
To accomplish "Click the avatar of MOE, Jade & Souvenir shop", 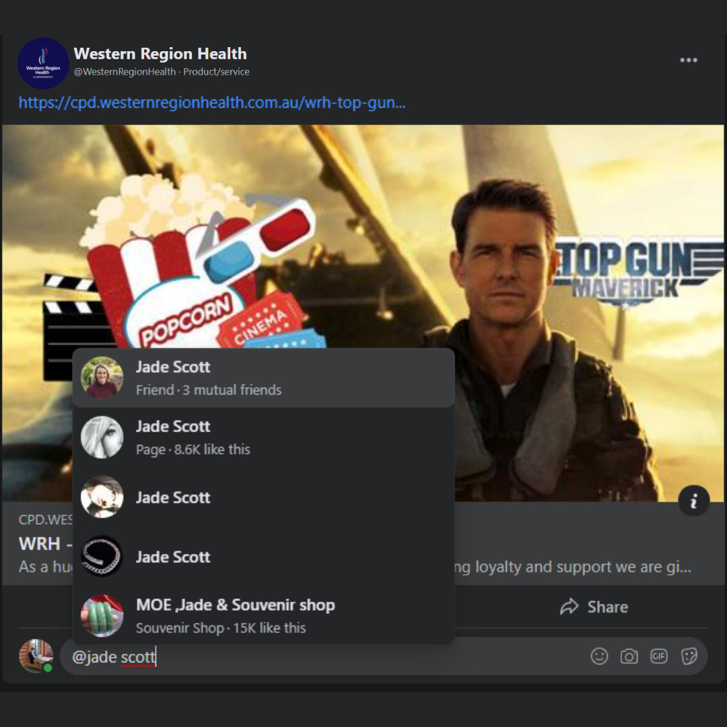I will point(102,616).
